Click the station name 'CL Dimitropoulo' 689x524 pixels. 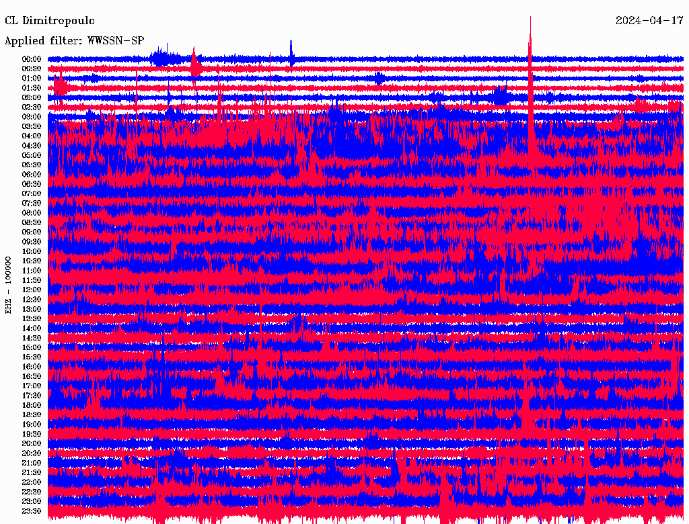pyautogui.click(x=50, y=21)
